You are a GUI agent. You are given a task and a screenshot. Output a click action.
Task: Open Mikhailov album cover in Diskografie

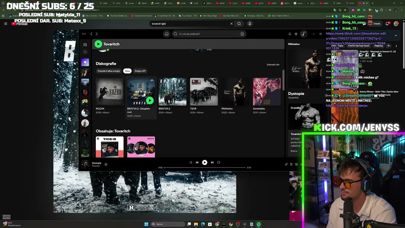(235, 92)
